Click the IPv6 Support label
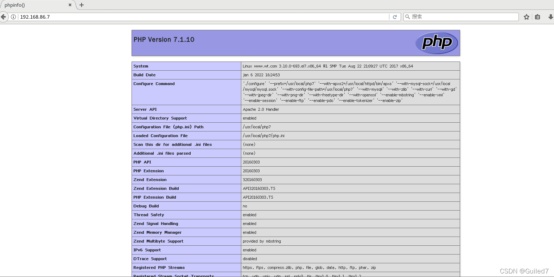Image resolution: width=554 pixels, height=277 pixels. click(x=147, y=250)
